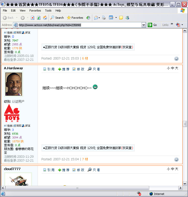Click the cloud7777 username

[x=12, y=169]
